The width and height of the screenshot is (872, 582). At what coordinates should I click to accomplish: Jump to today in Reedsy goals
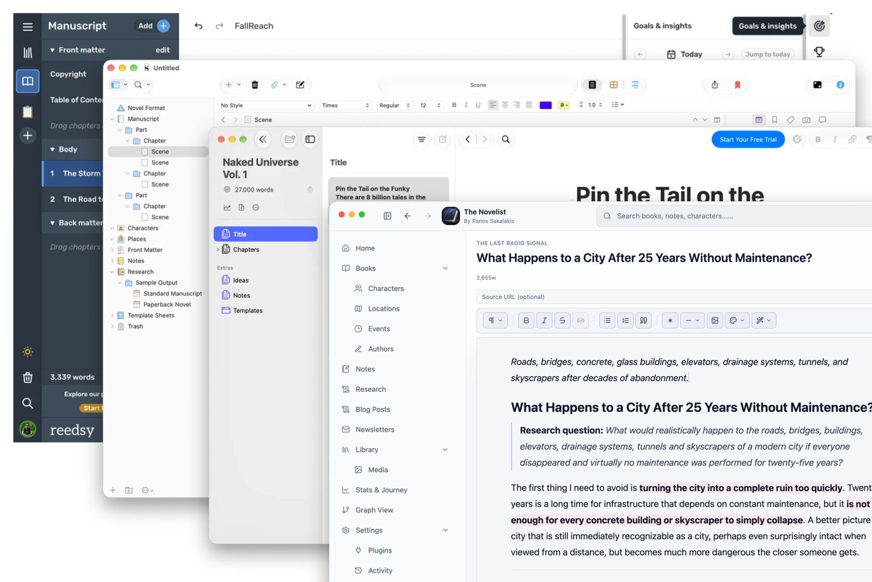767,54
